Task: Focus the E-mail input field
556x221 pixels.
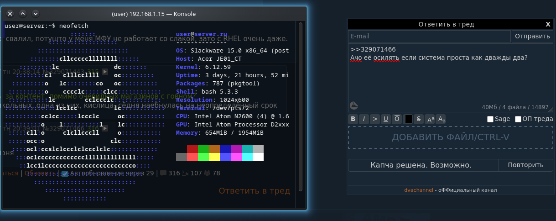Action: pyautogui.click(x=429, y=36)
